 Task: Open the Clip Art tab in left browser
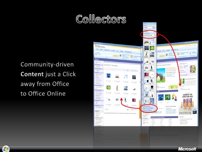pyautogui.click(x=117, y=51)
